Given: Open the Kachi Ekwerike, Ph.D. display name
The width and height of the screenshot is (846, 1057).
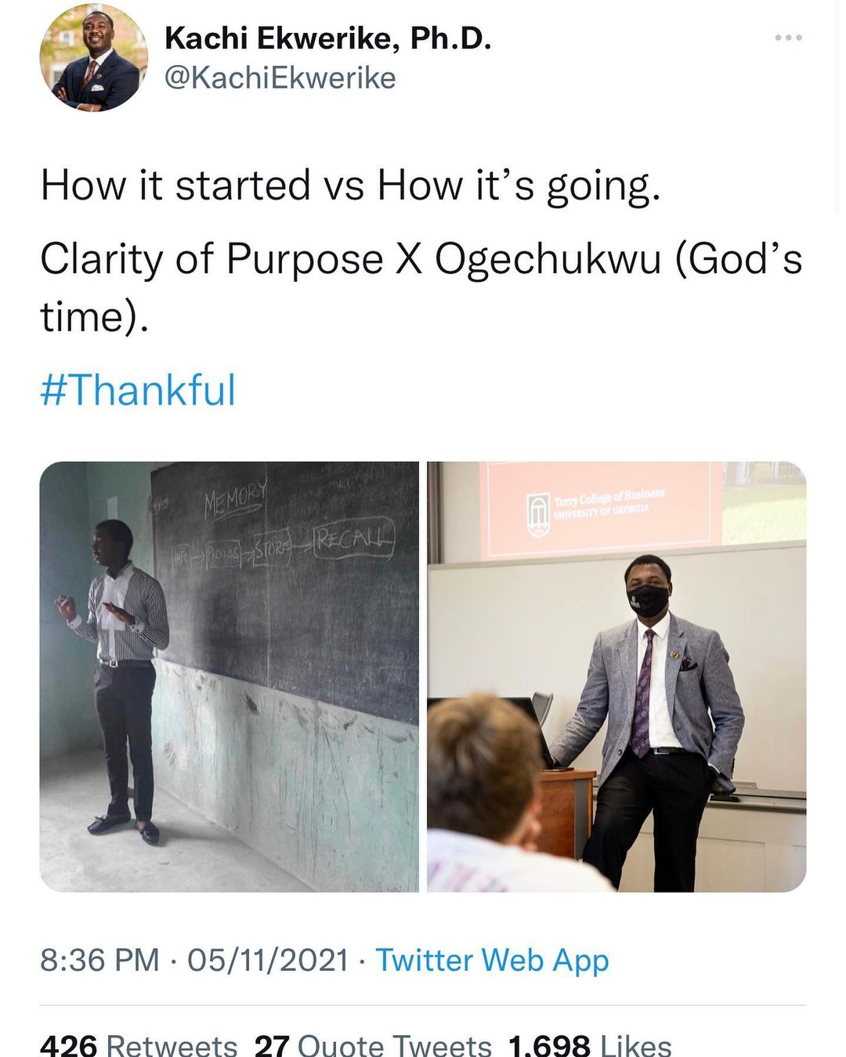Looking at the screenshot, I should (327, 38).
